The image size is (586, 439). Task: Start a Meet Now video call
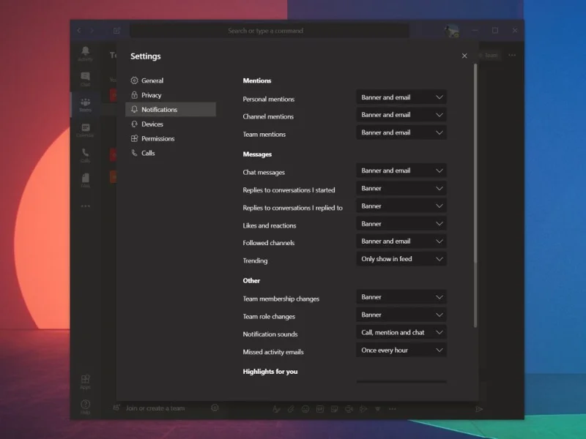pyautogui.click(x=348, y=409)
